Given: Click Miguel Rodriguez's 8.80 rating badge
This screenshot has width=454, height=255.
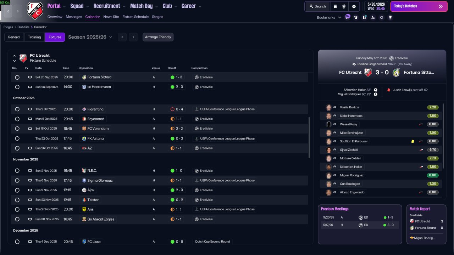Looking at the screenshot, I should coord(432,175).
